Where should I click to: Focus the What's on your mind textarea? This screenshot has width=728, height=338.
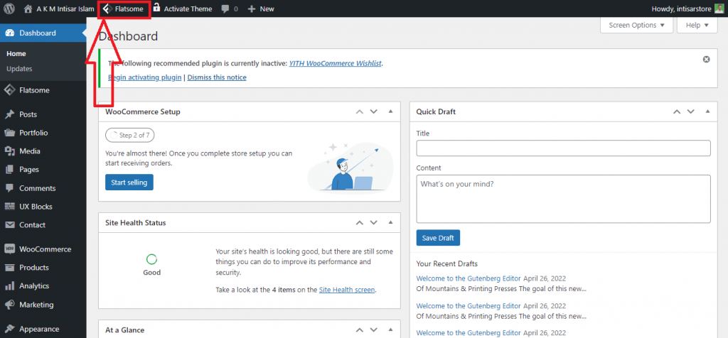click(x=563, y=199)
